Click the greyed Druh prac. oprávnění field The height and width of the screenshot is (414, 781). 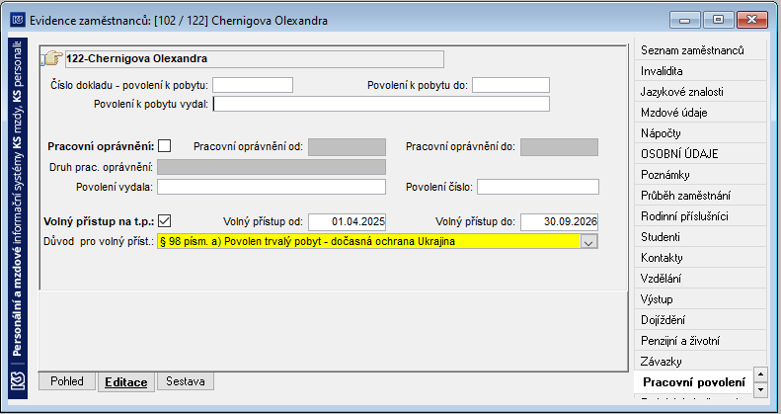click(272, 167)
